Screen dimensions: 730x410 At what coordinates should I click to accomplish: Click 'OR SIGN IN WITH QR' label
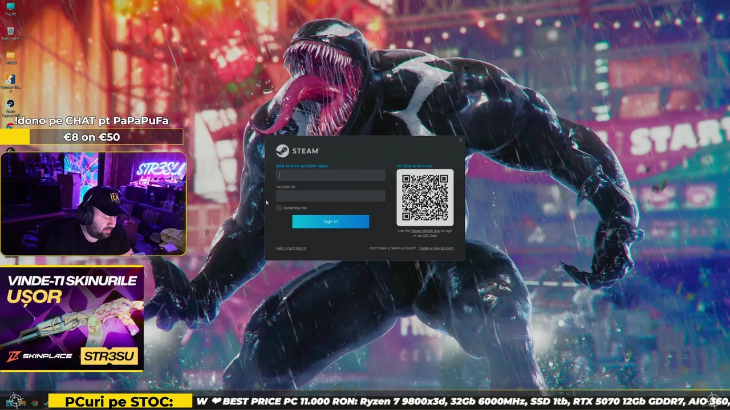(415, 166)
